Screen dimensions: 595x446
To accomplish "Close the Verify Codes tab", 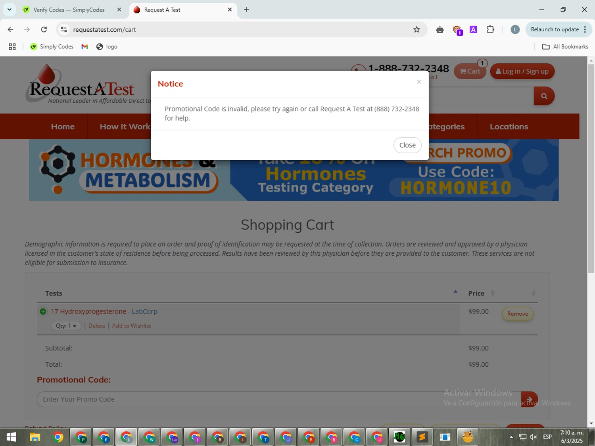I will (119, 10).
